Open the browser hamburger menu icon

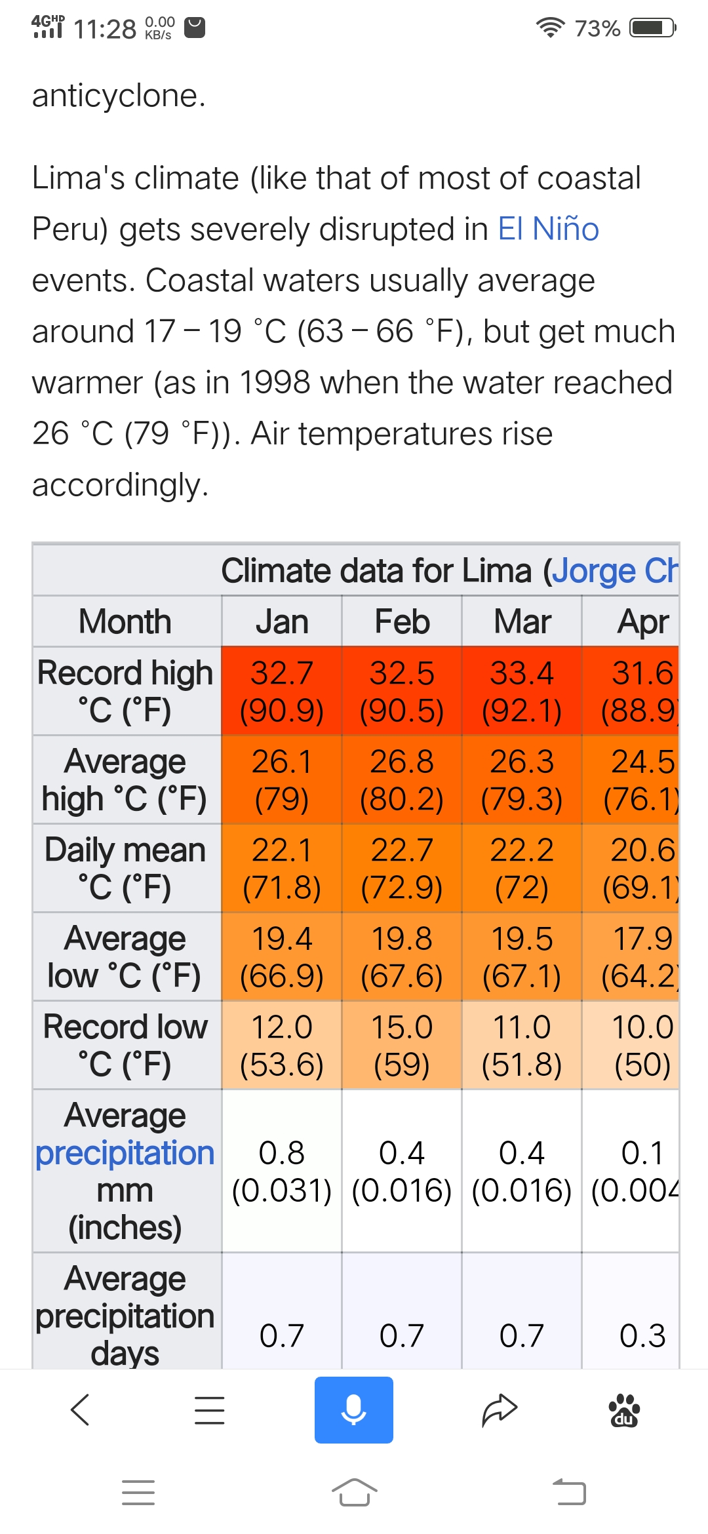tap(210, 1410)
